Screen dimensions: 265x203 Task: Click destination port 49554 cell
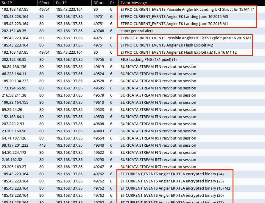pyautogui.click(x=99, y=138)
